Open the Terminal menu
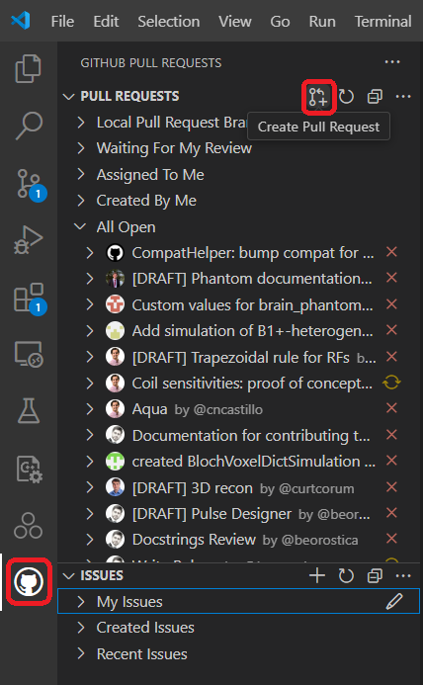Screen dimensions: 423x685 point(382,22)
